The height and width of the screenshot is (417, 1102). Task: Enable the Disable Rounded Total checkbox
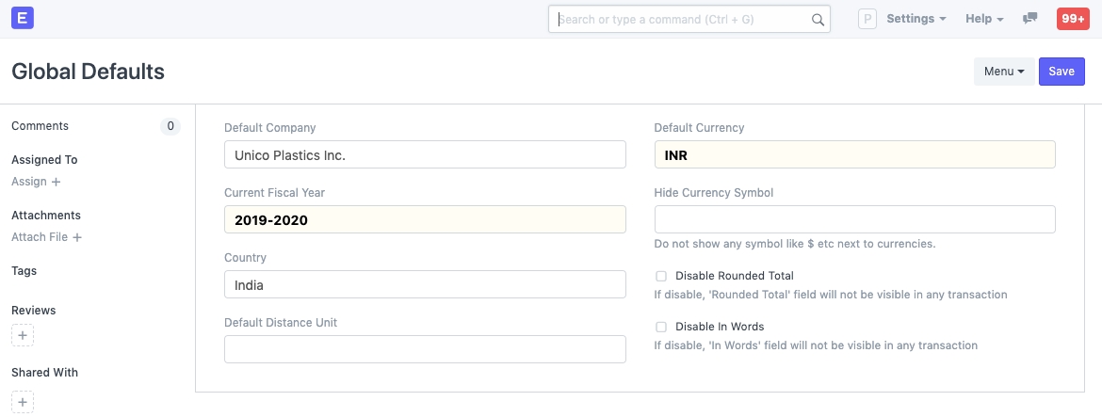pos(661,277)
